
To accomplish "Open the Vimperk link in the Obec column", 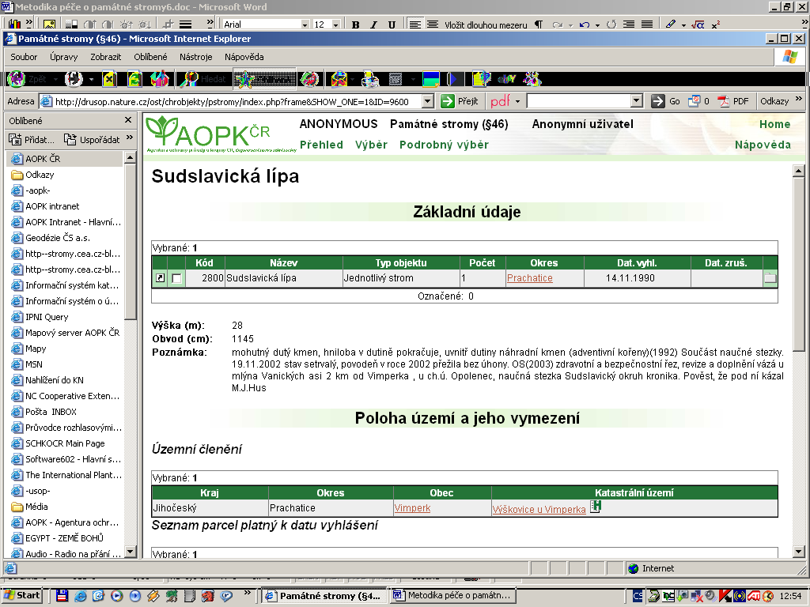I will (412, 508).
